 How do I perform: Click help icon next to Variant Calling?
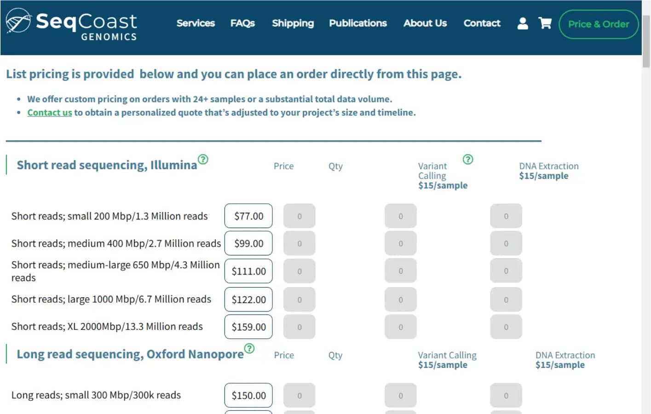click(468, 159)
